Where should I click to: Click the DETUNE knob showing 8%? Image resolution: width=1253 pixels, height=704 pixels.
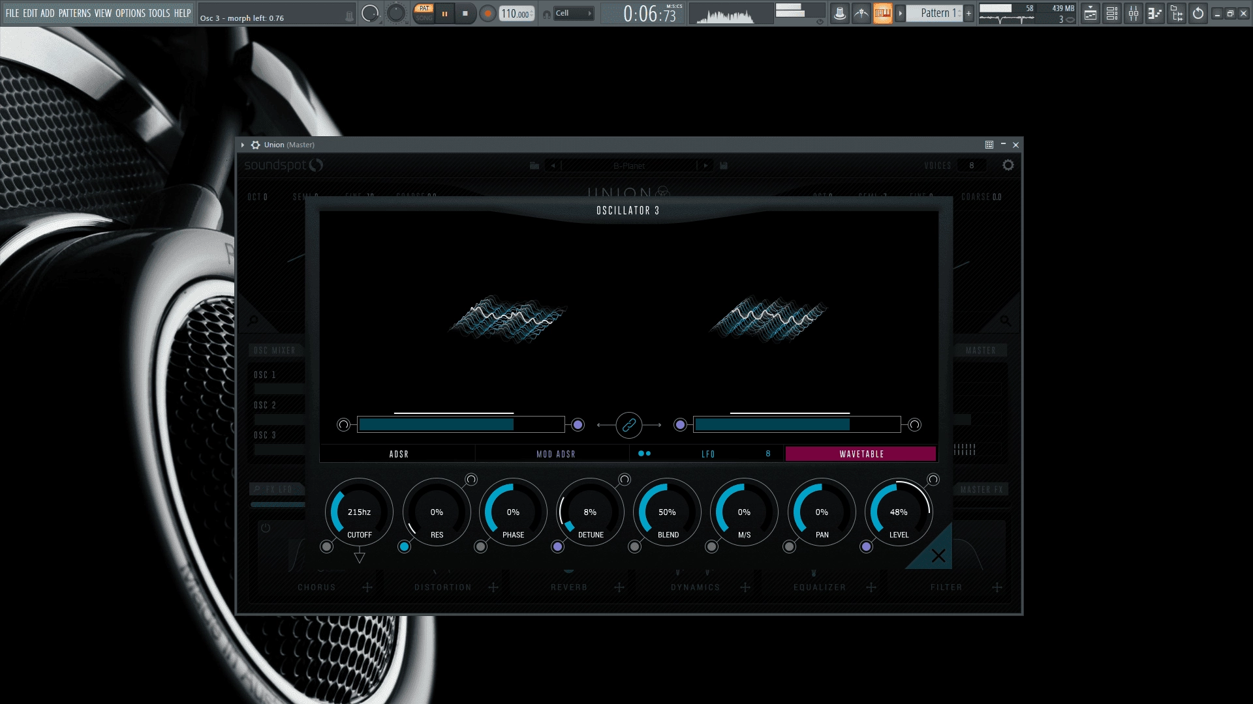coord(590,512)
